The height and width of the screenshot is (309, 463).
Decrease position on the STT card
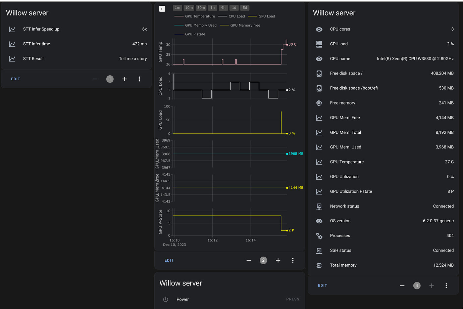(x=95, y=79)
